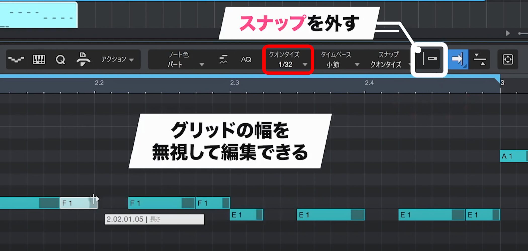Toggle the AQ auto-quantize button
This screenshot has height=251, width=528.
[x=246, y=59]
